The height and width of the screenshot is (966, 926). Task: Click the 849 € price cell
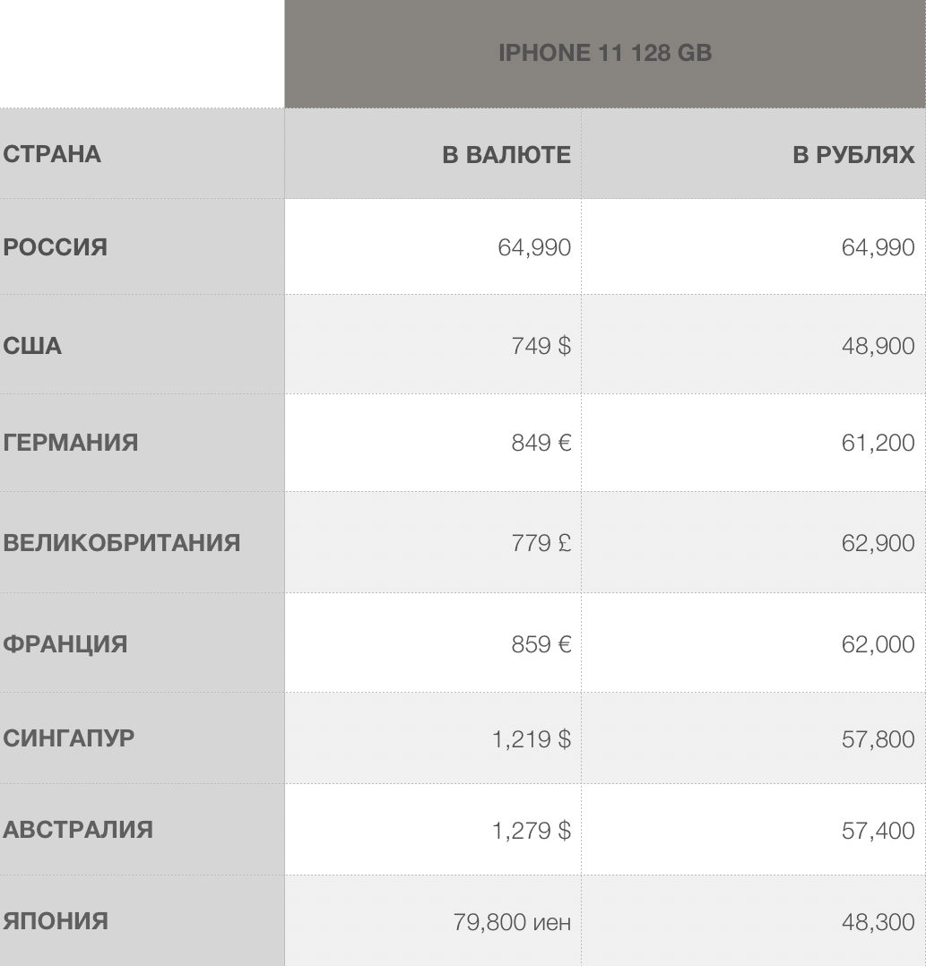tap(541, 443)
